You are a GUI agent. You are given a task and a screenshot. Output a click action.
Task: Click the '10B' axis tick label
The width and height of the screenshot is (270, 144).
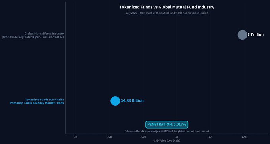pos(110,137)
